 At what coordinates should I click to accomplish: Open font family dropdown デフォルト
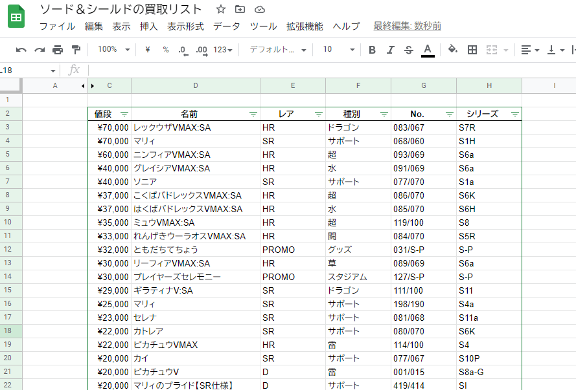(x=278, y=50)
